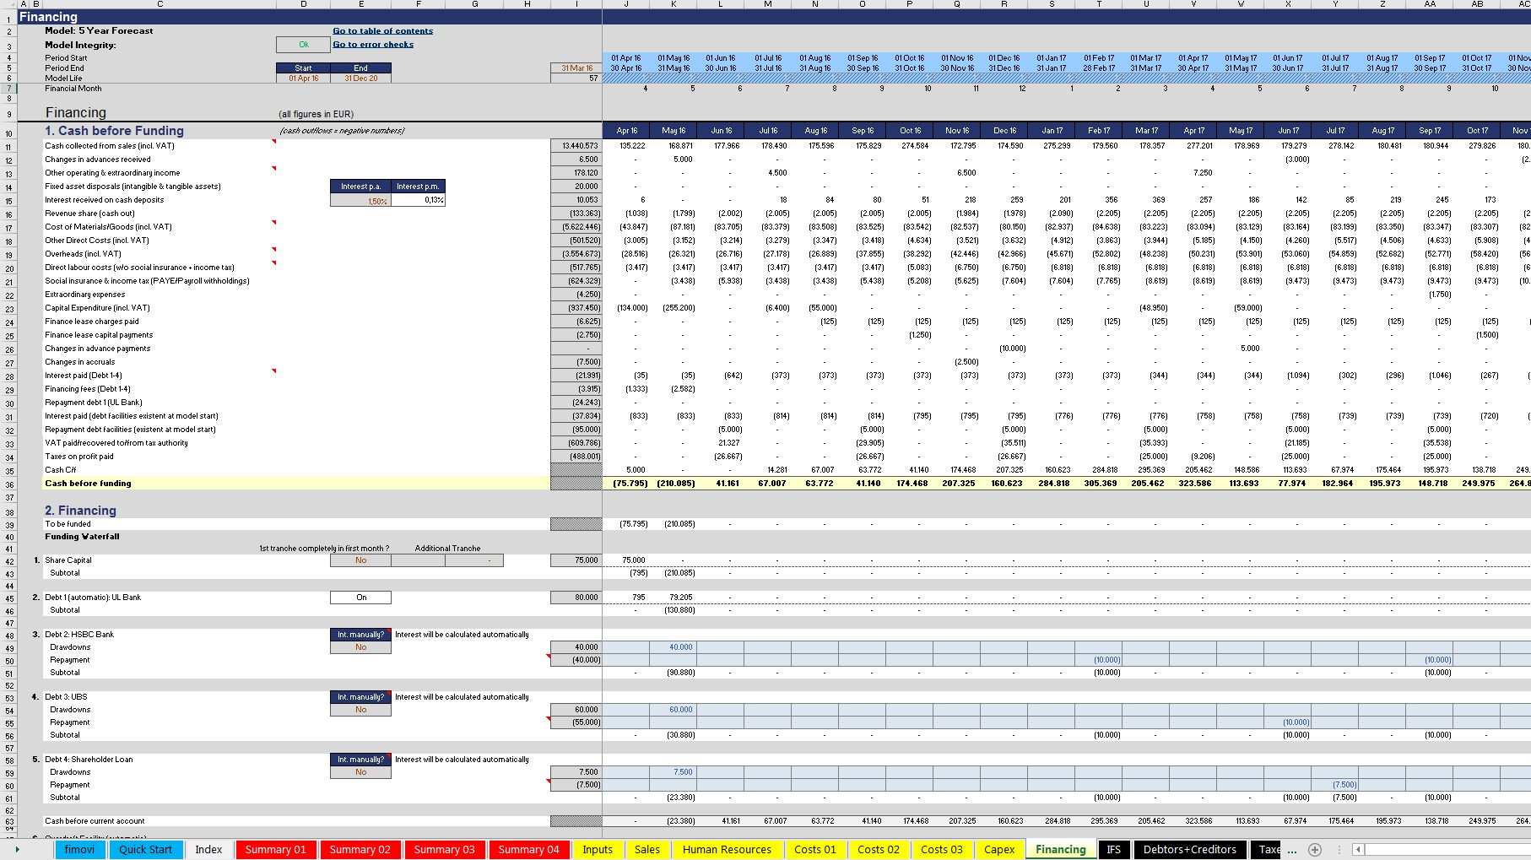The width and height of the screenshot is (1531, 860).
Task: Click Int. manually? header for Debt 2 HSBC
Action: click(360, 635)
